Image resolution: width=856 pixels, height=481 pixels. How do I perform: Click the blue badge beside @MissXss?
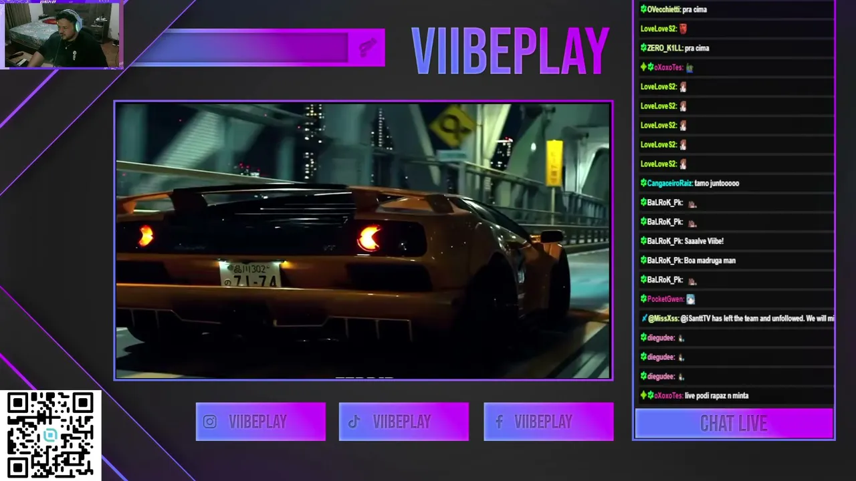tap(644, 319)
